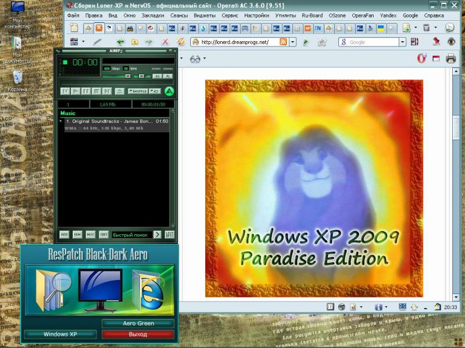Screen dimensions: 465x348
Task: Open the Настройки menu
Action: click(x=256, y=15)
